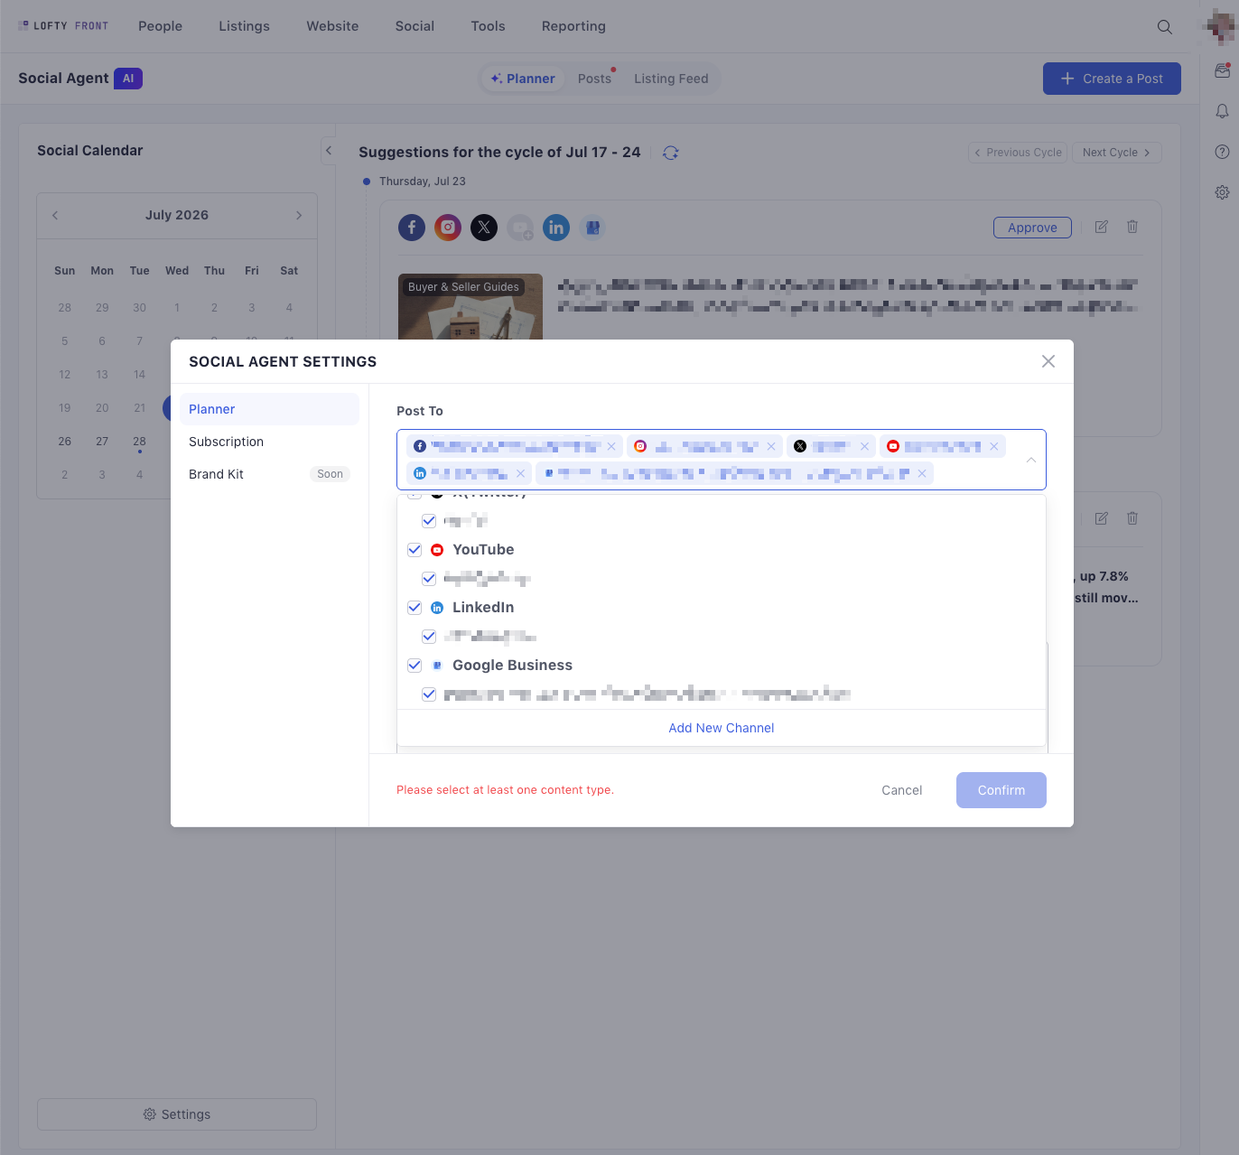Viewport: 1239px width, 1155px height.
Task: Open the Reporting menu
Action: 573,26
